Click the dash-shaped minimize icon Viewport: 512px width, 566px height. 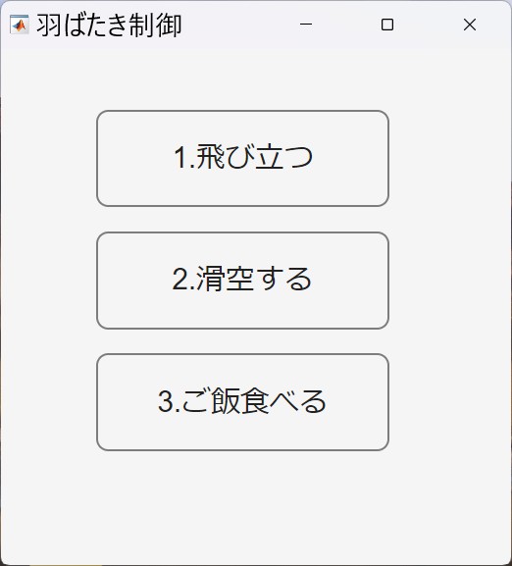coord(306,25)
